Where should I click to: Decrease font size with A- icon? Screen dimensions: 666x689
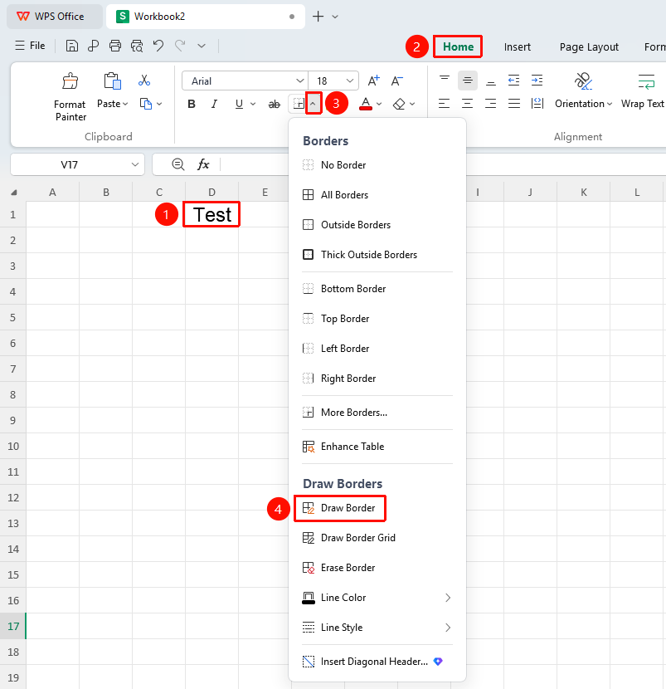397,81
